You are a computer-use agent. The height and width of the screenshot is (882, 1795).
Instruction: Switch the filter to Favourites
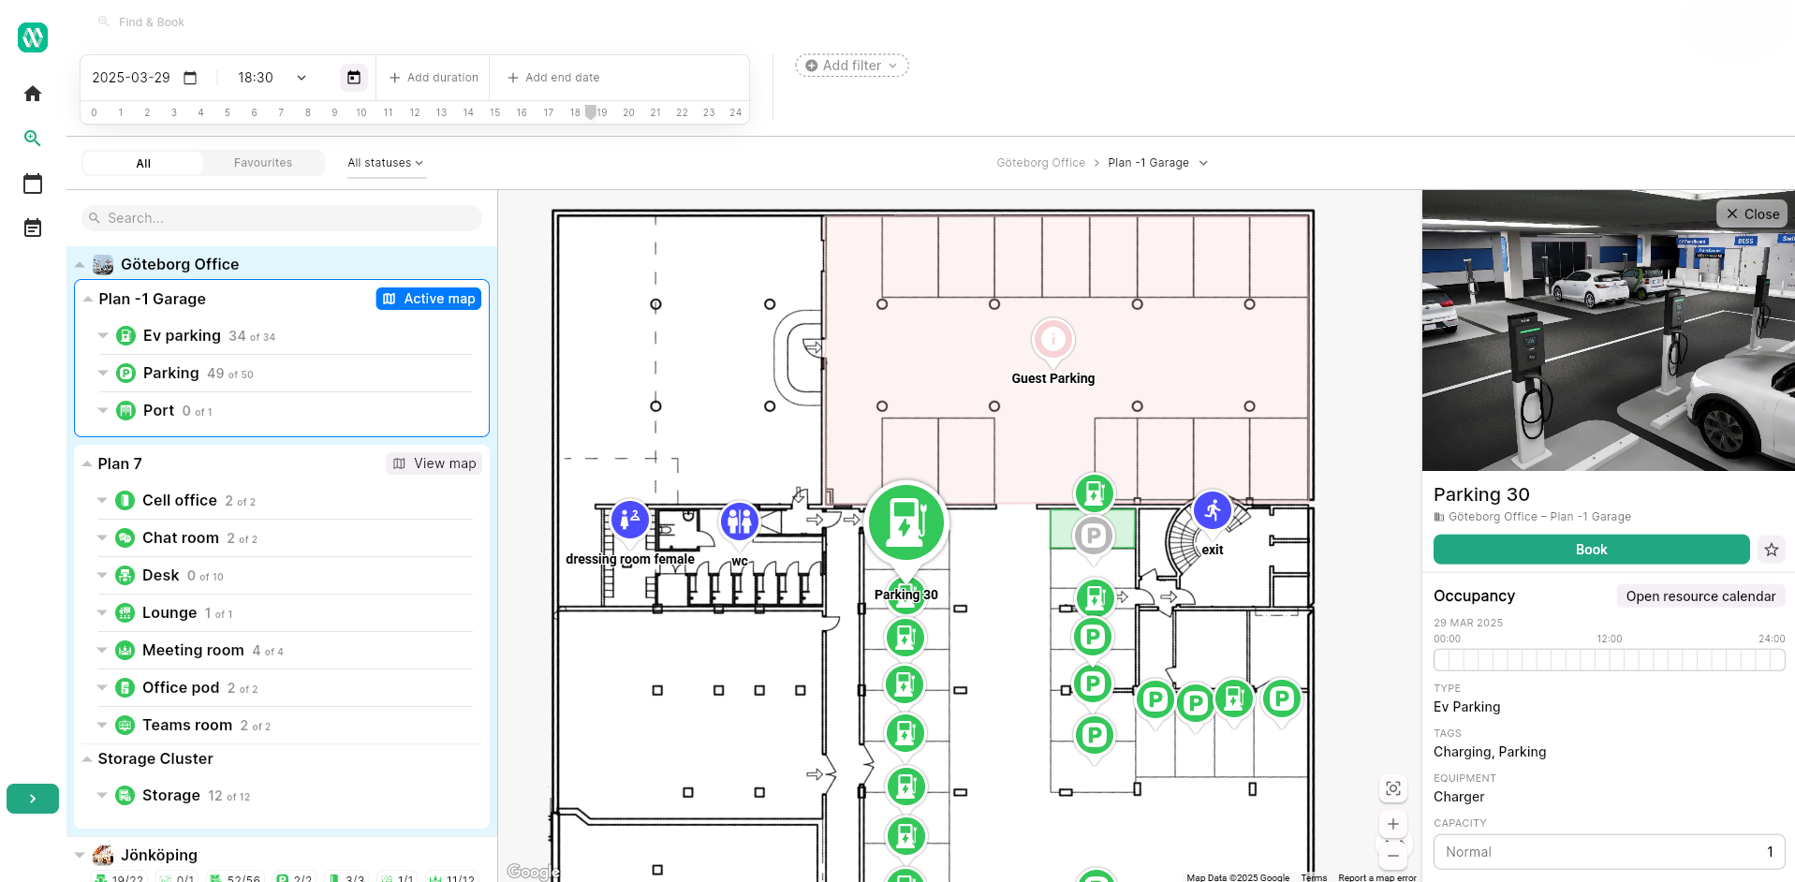(x=262, y=162)
